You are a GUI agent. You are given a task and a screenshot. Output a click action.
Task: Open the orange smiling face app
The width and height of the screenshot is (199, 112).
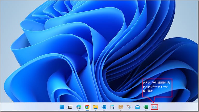point(121,107)
